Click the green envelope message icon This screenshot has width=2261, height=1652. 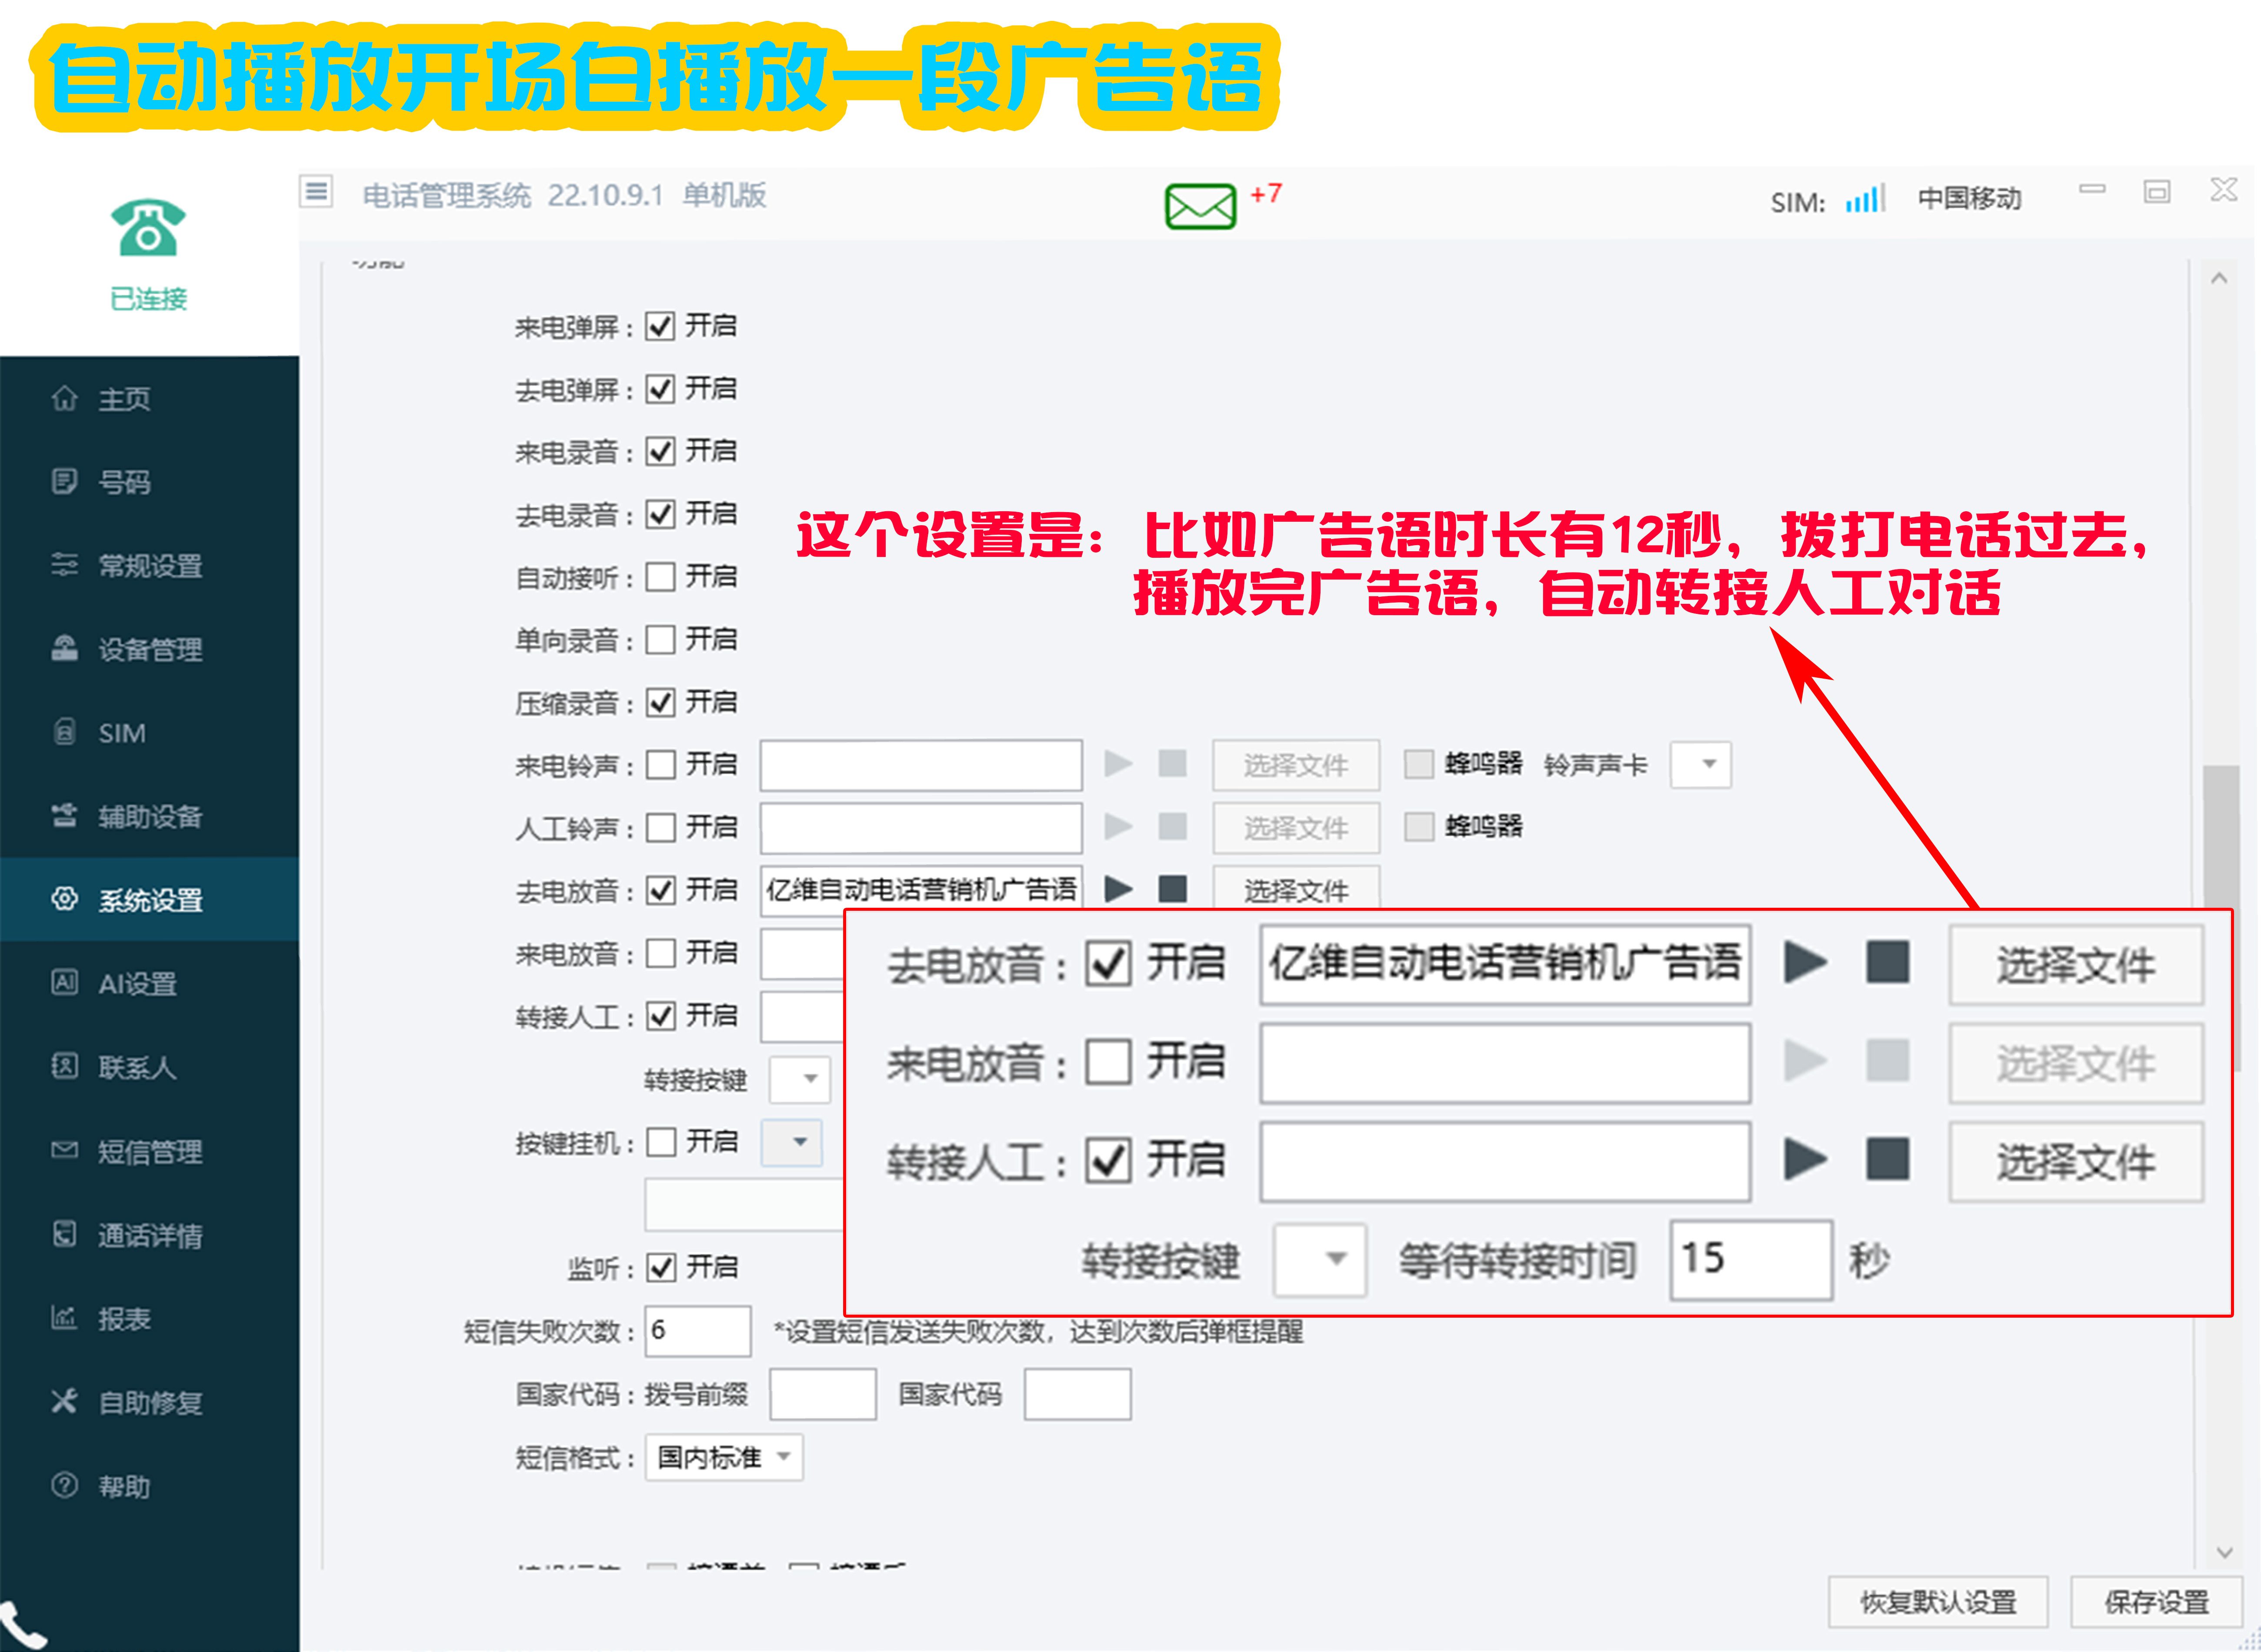1199,206
